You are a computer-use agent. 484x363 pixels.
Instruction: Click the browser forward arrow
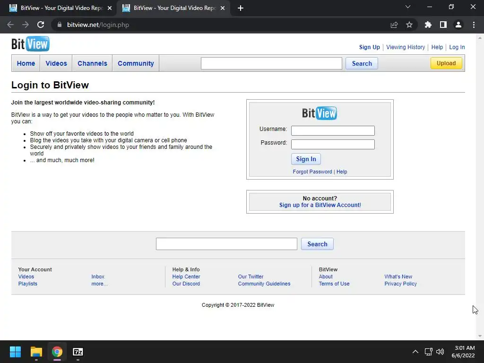point(26,25)
